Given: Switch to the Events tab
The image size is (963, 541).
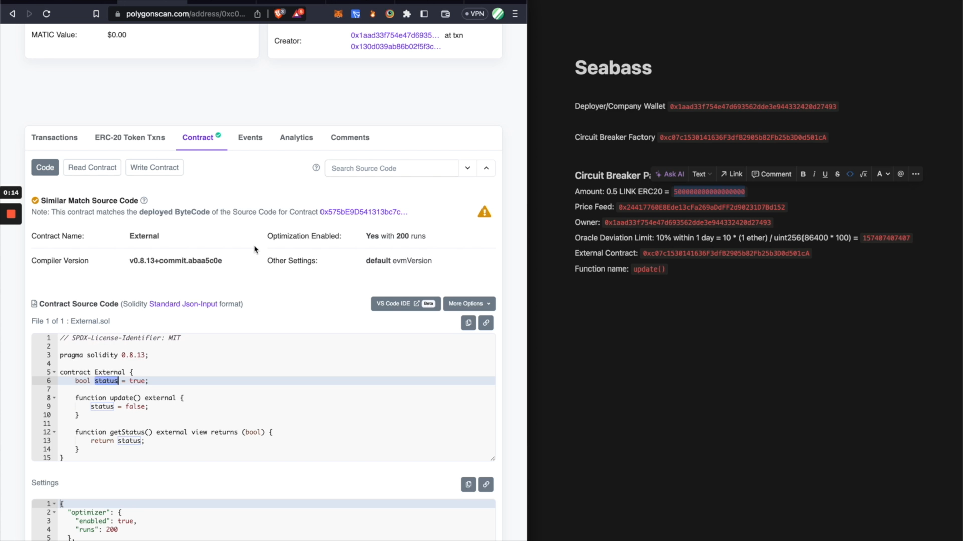Looking at the screenshot, I should tap(250, 137).
